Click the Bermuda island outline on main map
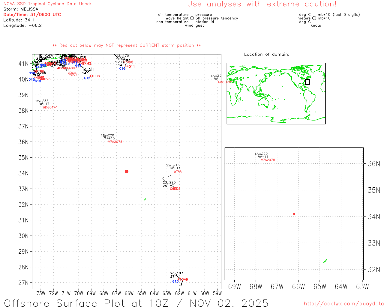Viewport: 384px width, 307px height. 145,199
